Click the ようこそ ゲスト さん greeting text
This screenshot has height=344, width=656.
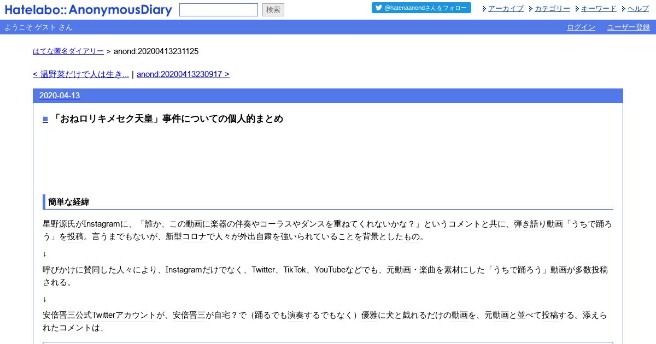(x=38, y=27)
